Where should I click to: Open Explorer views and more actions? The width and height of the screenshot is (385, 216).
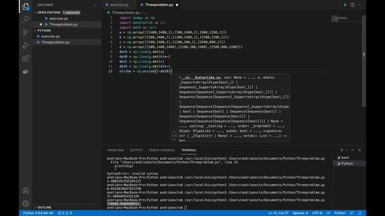95,5
